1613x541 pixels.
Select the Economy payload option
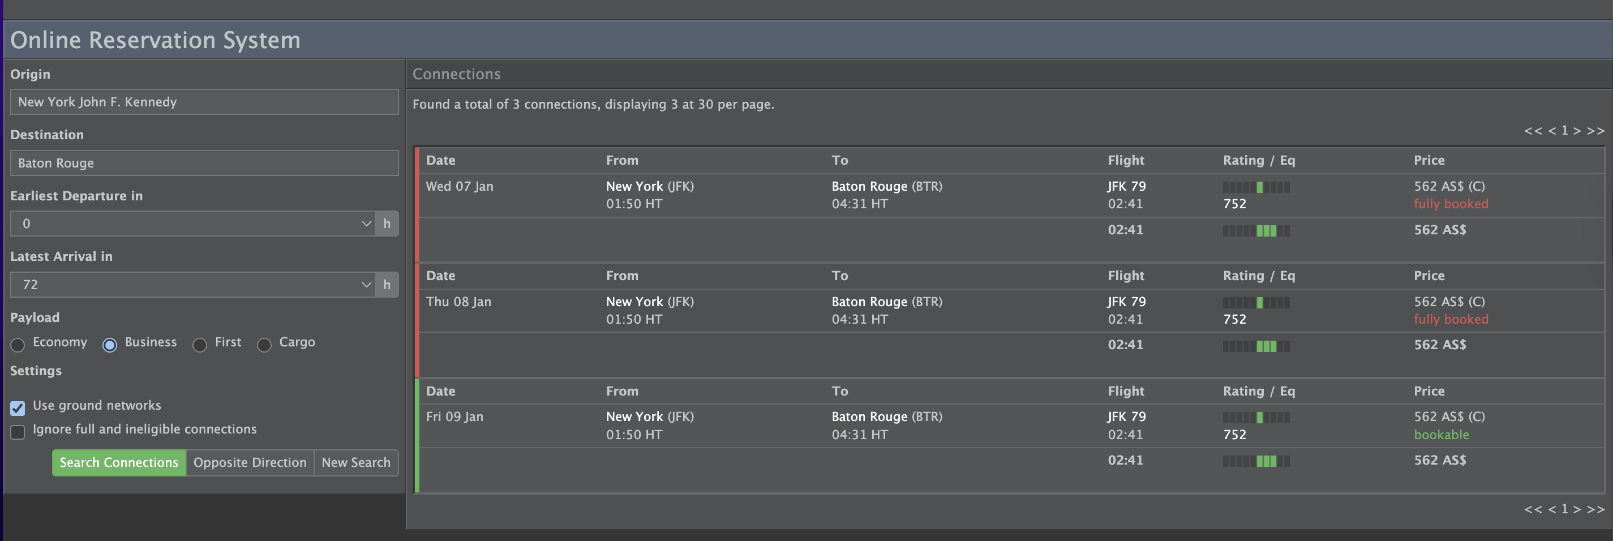click(x=18, y=345)
